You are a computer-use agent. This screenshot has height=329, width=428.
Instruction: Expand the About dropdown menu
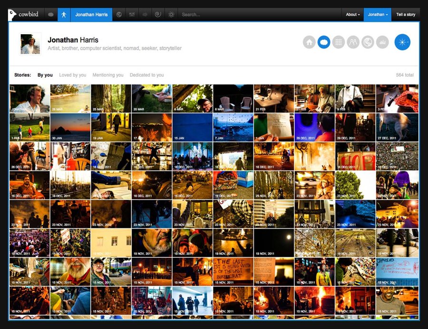coord(352,15)
